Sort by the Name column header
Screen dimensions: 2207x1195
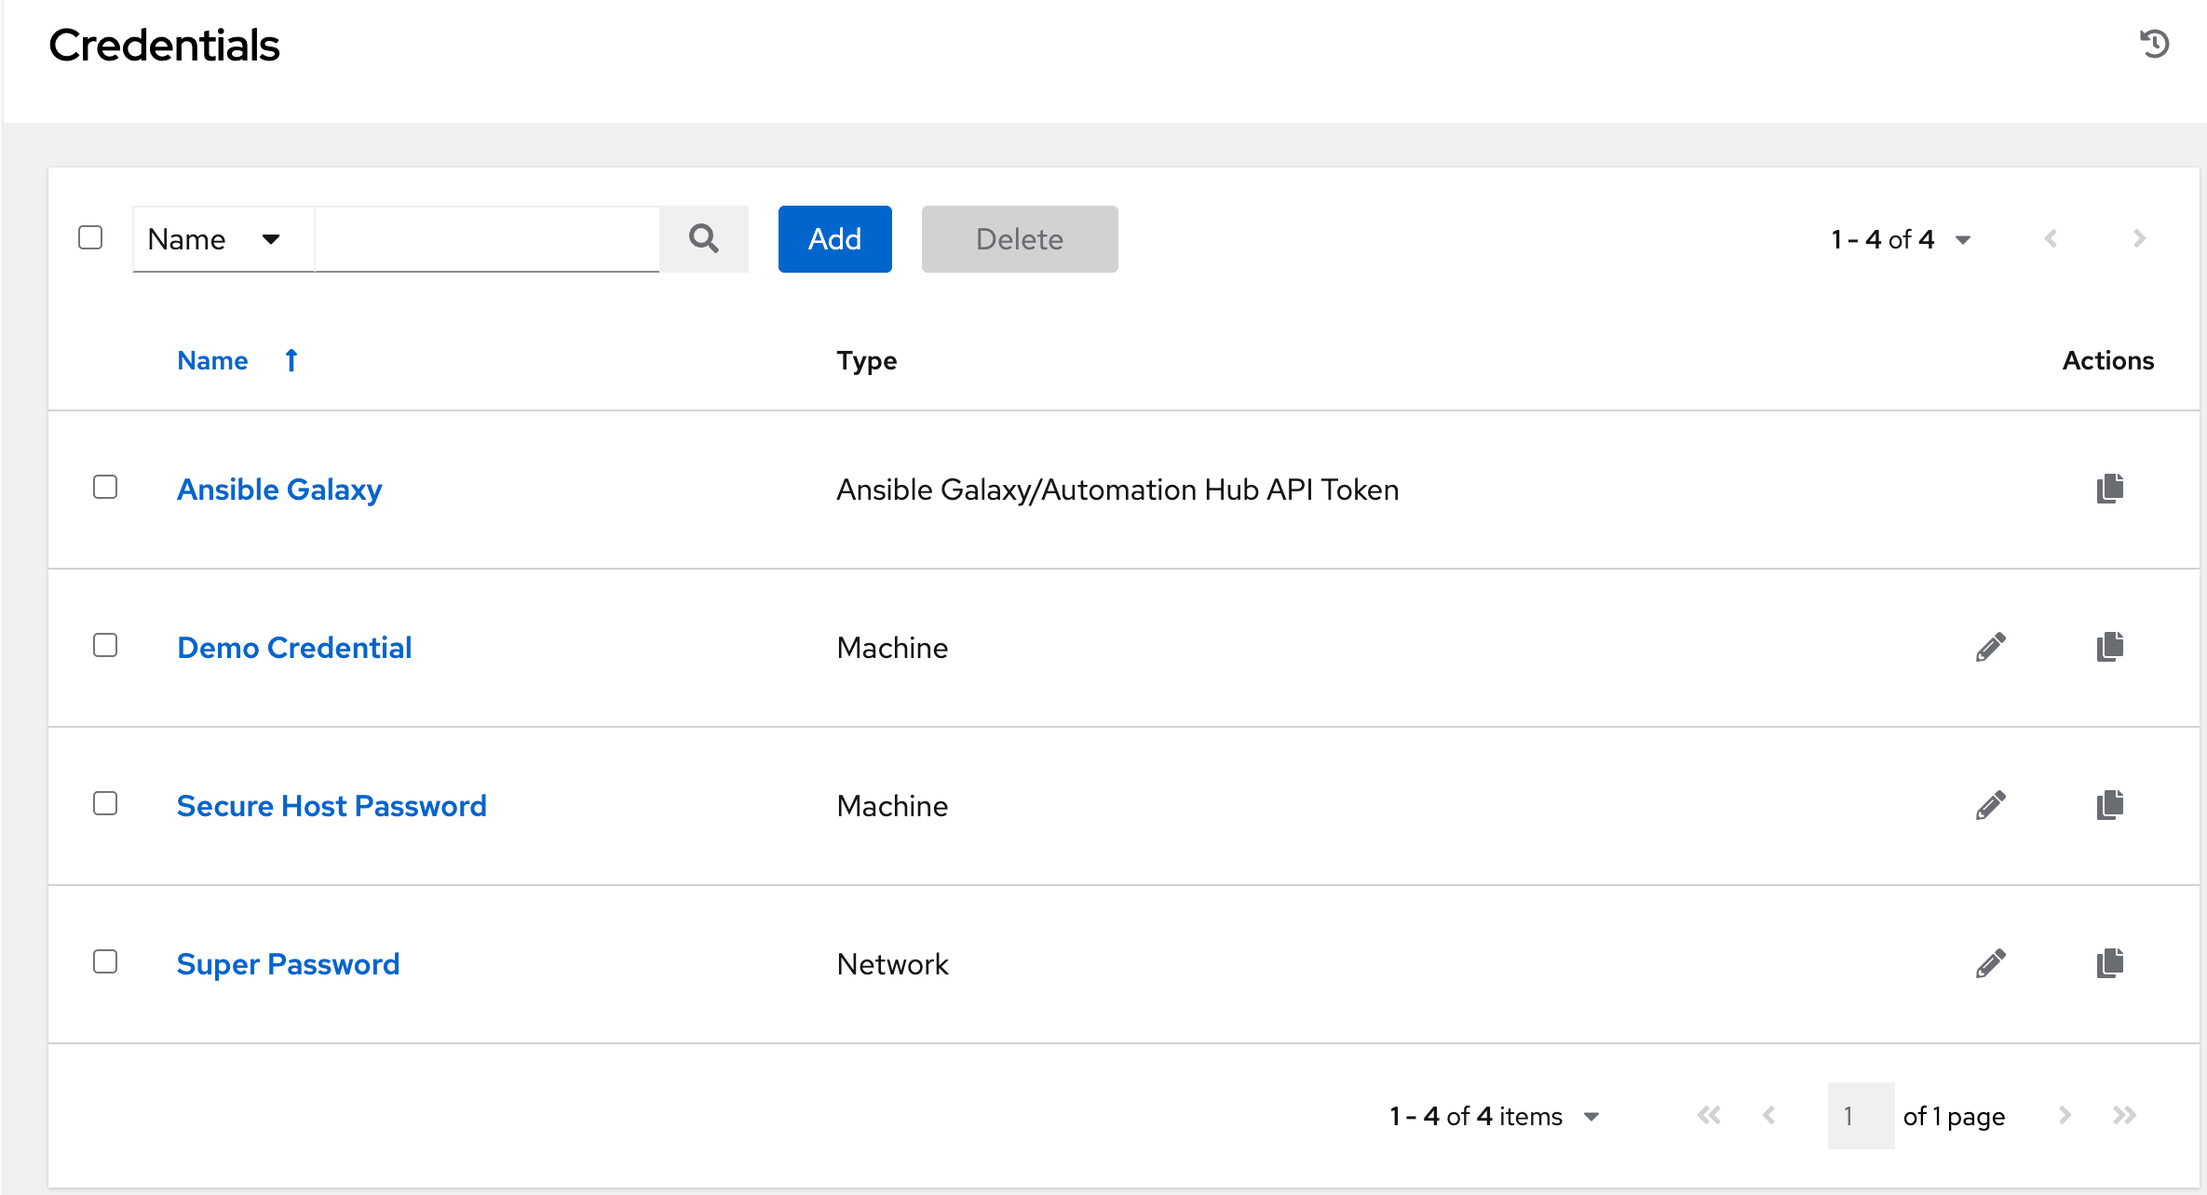tap(213, 360)
